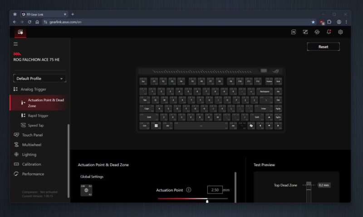The width and height of the screenshot is (363, 217).
Task: Select the Enter key on keyboard
Action: pos(264,108)
